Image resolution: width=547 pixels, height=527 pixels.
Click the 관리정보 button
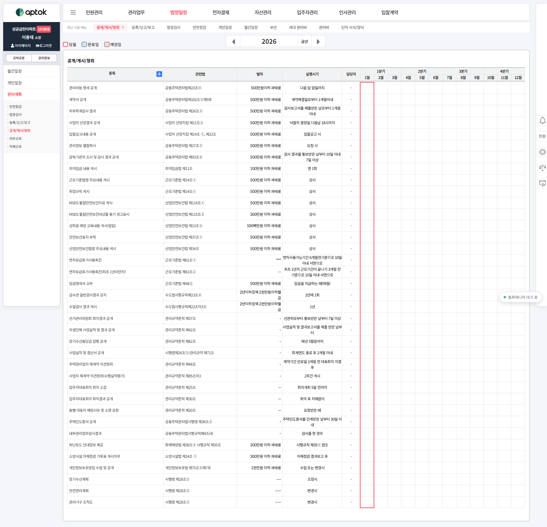[44, 58]
